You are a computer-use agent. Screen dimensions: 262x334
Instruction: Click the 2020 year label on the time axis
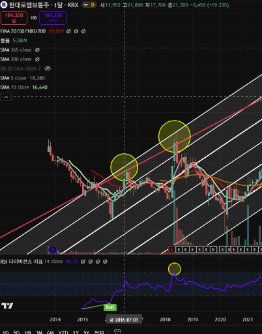(220, 320)
